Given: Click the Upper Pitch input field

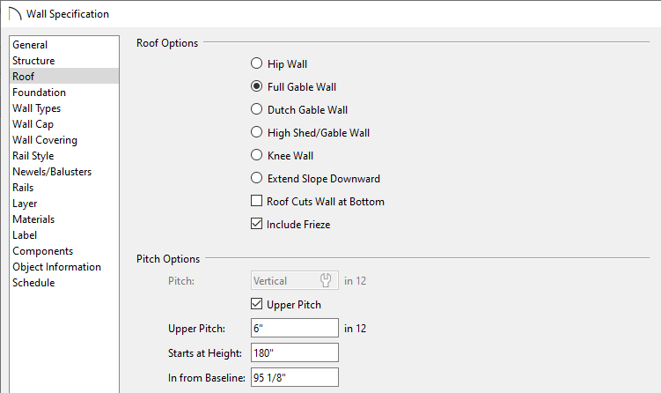Looking at the screenshot, I should coord(295,328).
